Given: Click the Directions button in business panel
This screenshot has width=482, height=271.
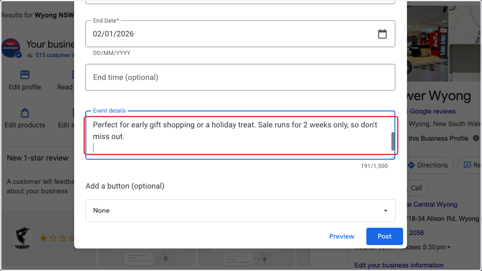Looking at the screenshot, I should click(x=430, y=165).
